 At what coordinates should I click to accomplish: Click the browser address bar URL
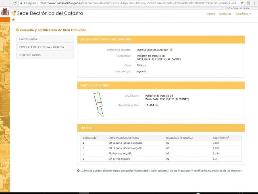pos(139,3)
